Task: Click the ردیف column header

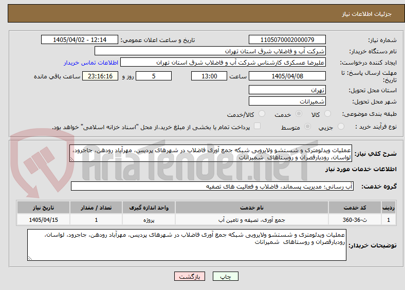Action: click(x=389, y=208)
